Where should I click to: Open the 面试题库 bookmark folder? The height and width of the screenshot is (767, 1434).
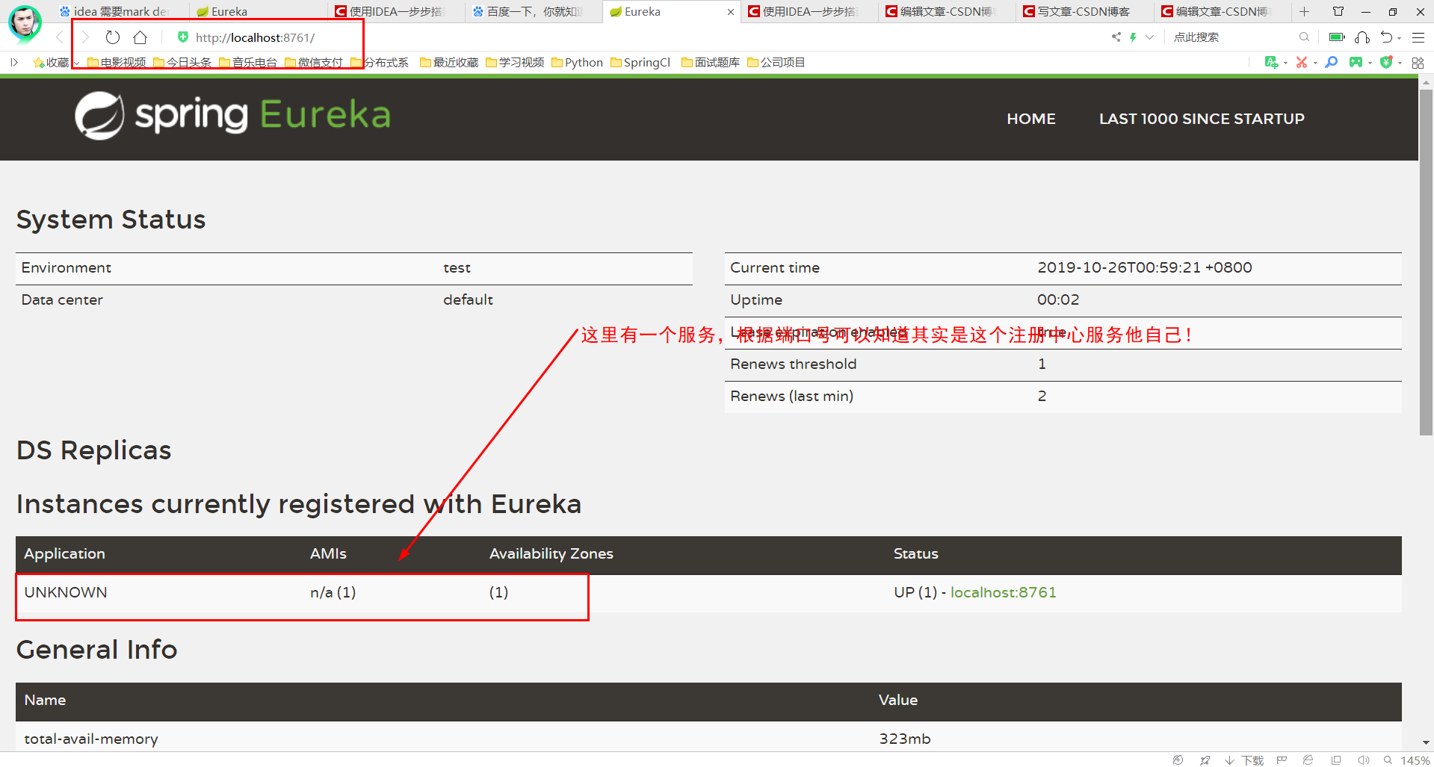(711, 63)
